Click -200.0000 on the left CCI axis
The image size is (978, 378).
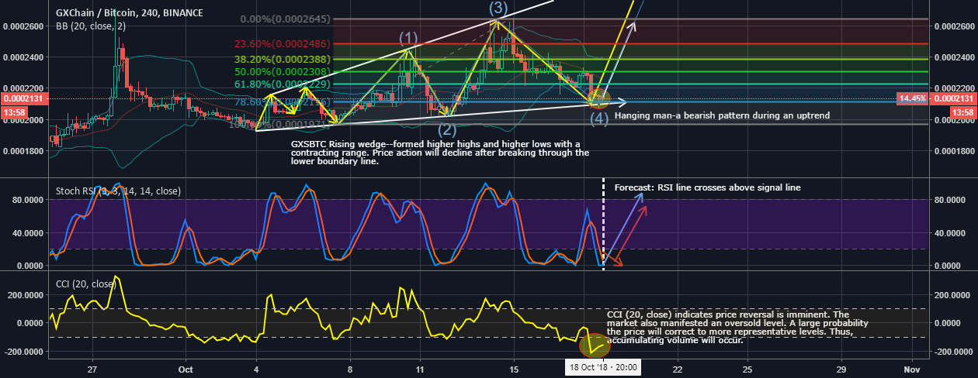(24, 352)
